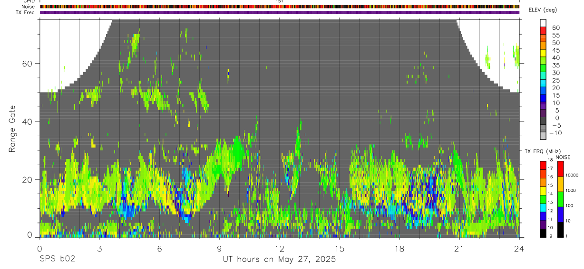Pick the yellow swatch in TX FRQ scale

pos(544,191)
